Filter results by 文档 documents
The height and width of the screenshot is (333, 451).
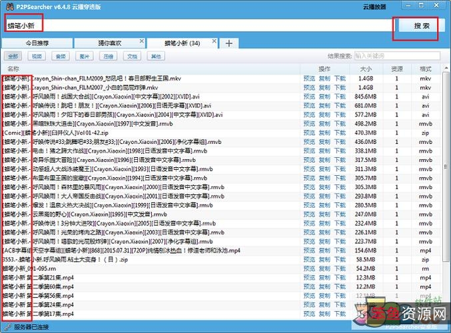click(x=132, y=56)
